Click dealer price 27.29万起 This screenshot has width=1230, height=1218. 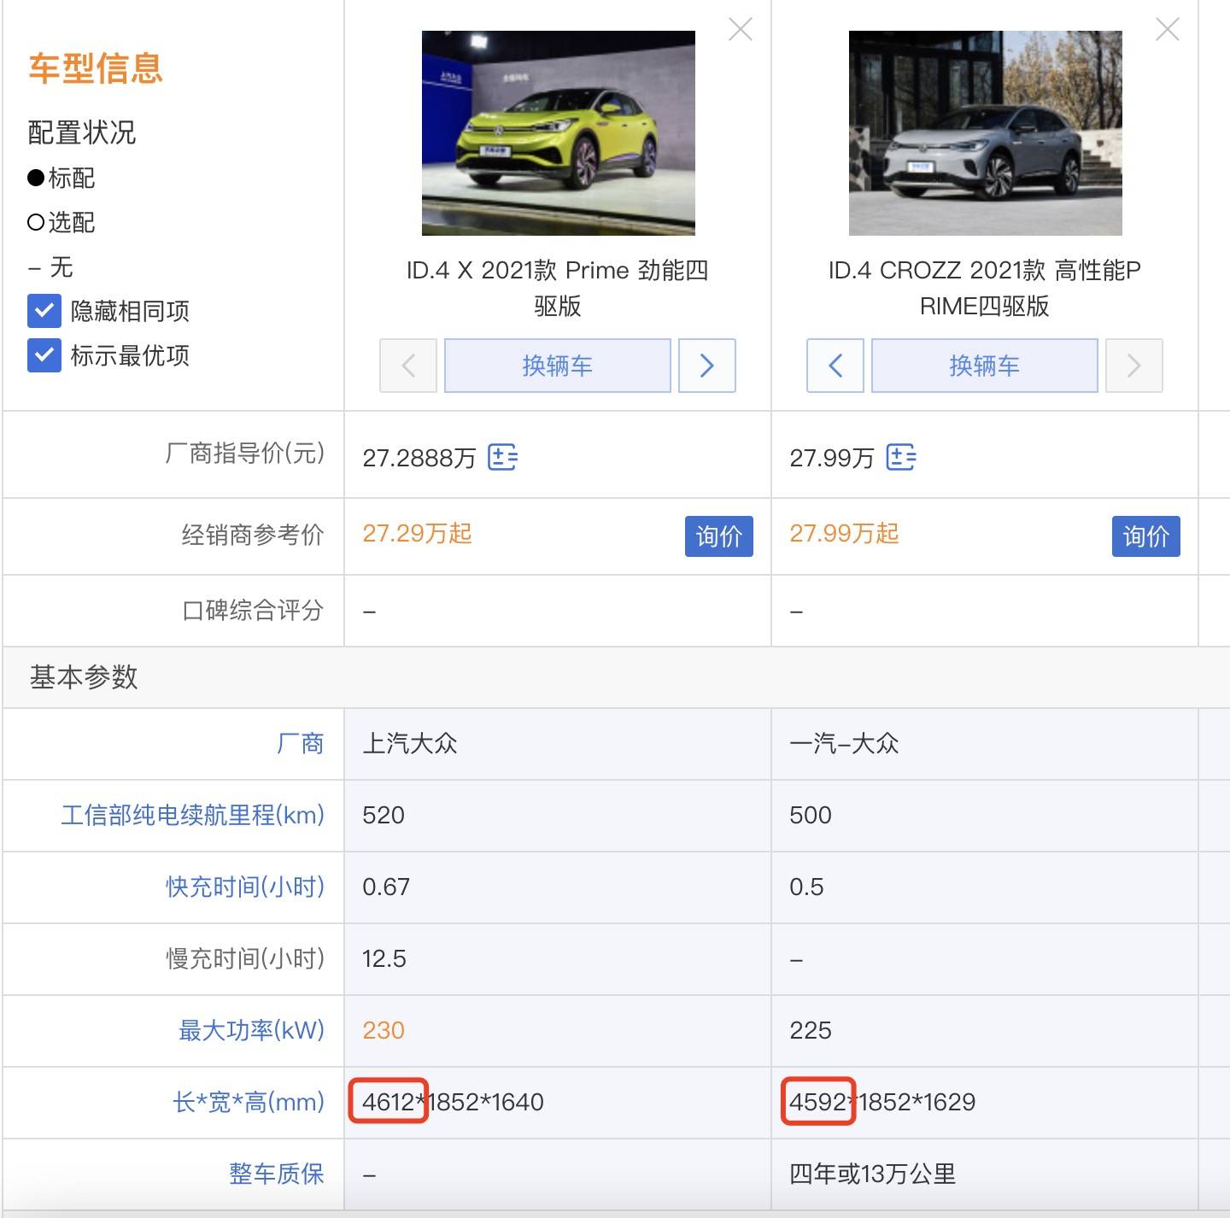417,534
